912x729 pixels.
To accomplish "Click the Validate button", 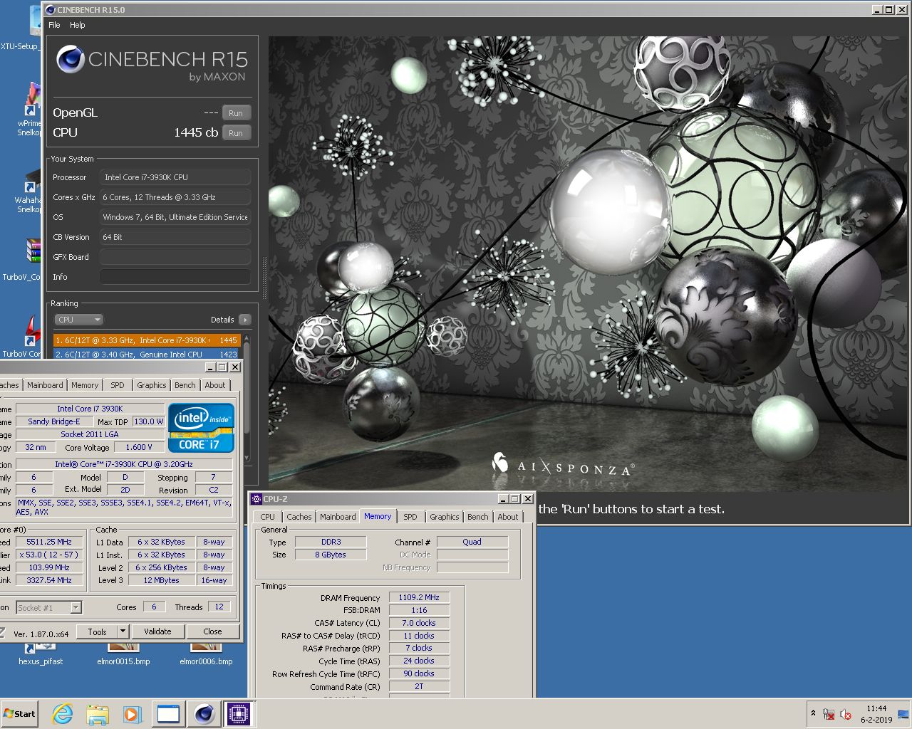I will pyautogui.click(x=157, y=631).
